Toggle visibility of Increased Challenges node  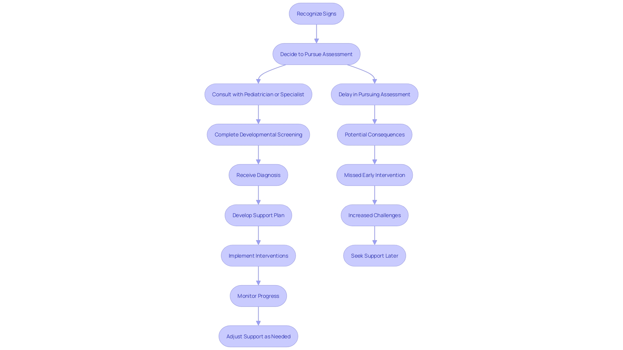(374, 215)
